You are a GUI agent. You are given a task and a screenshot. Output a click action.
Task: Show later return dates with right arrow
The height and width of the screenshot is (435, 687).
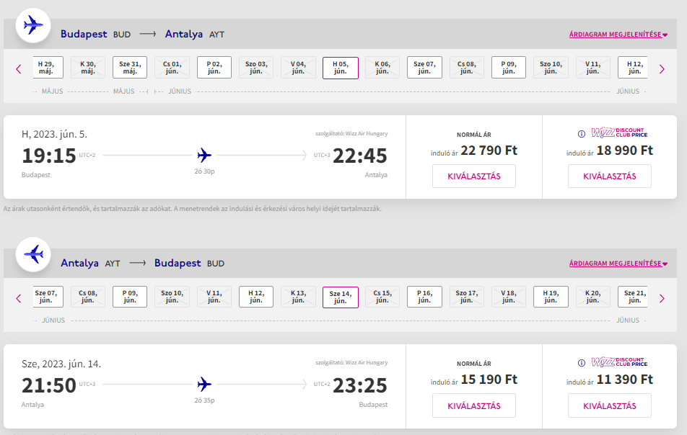point(662,299)
